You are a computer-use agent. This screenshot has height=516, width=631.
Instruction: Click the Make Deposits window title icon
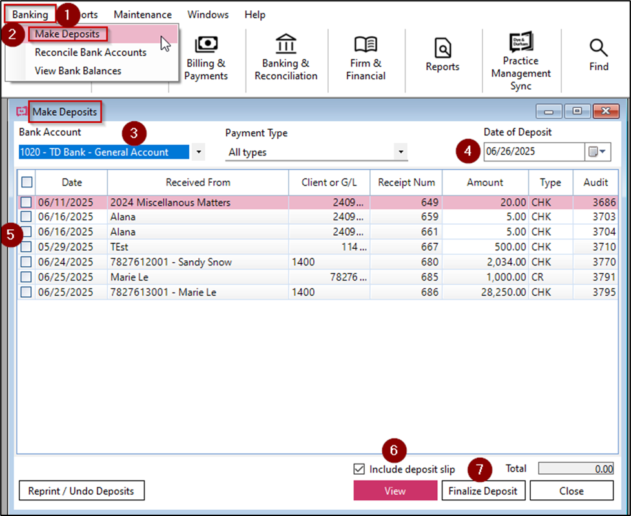[23, 112]
